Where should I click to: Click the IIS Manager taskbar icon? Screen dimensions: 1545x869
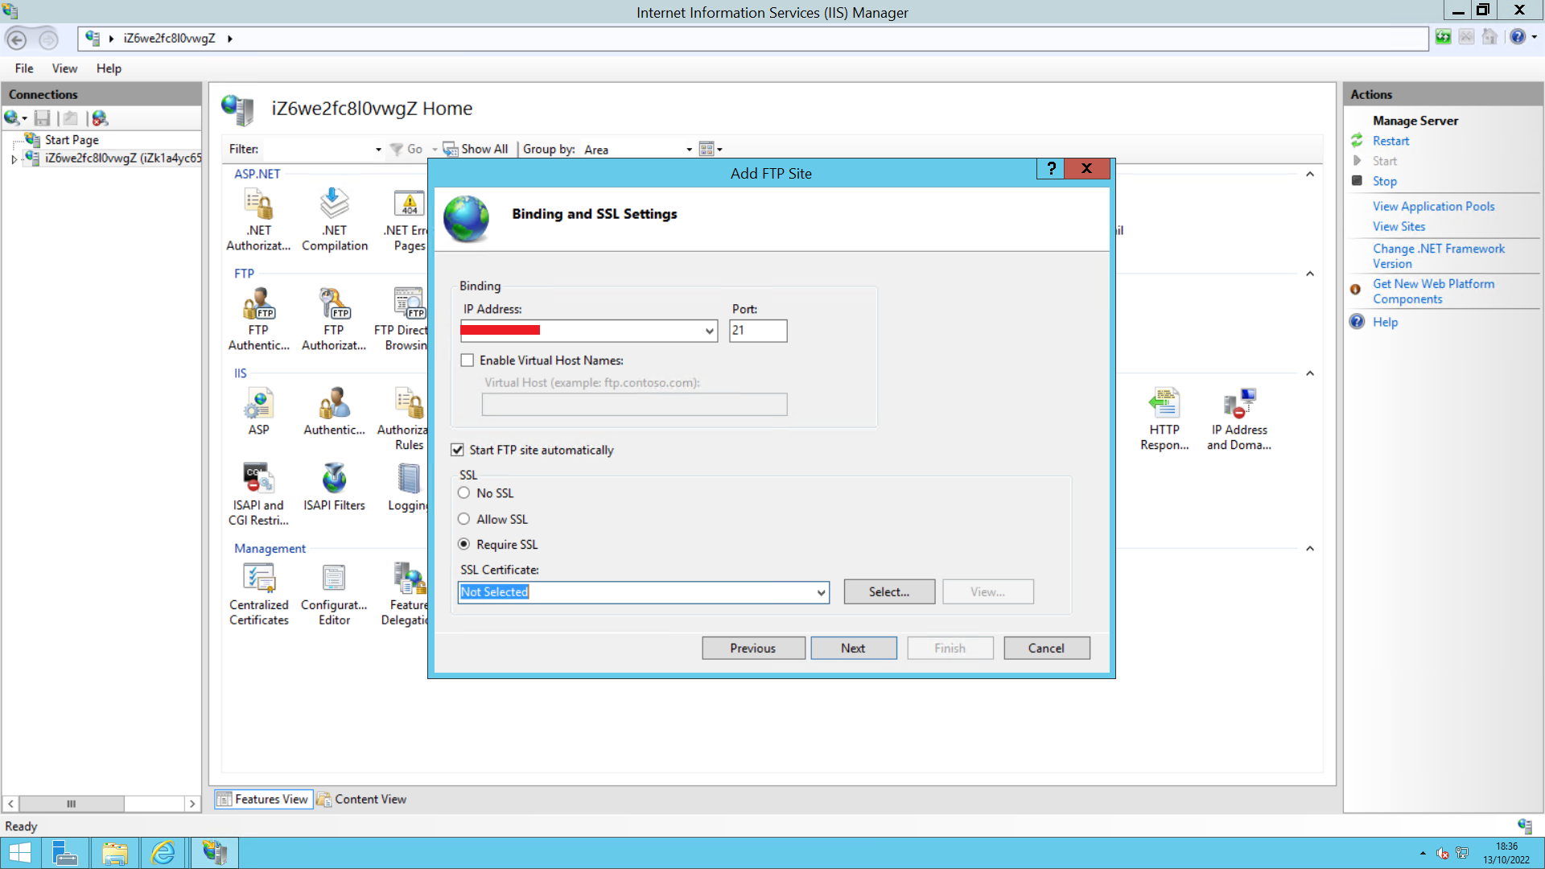click(x=214, y=853)
